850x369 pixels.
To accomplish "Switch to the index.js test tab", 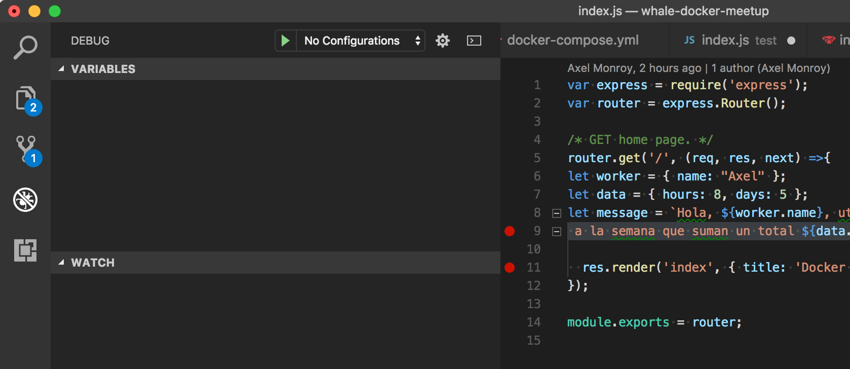I will (x=739, y=40).
